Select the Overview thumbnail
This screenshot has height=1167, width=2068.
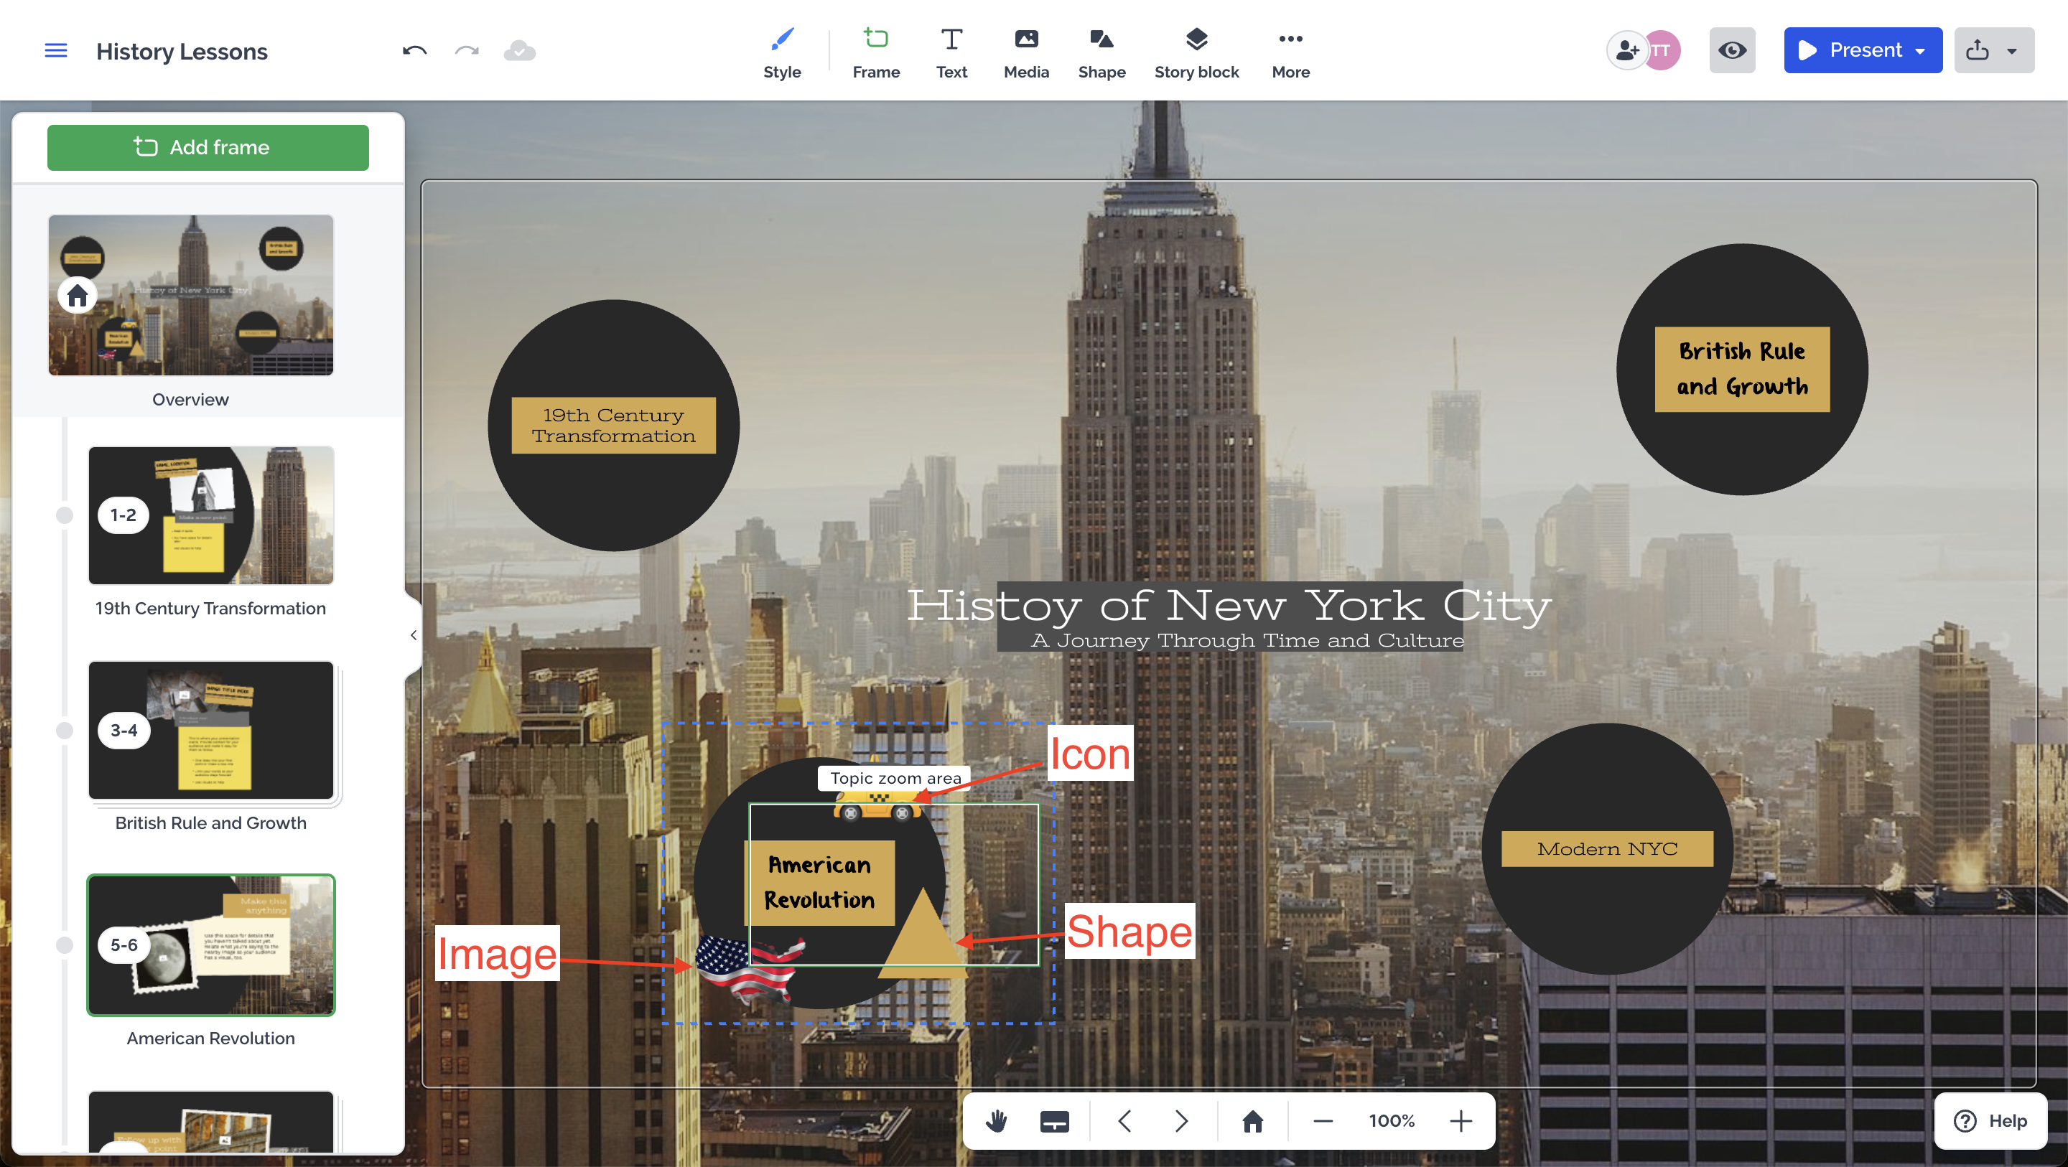coord(191,296)
